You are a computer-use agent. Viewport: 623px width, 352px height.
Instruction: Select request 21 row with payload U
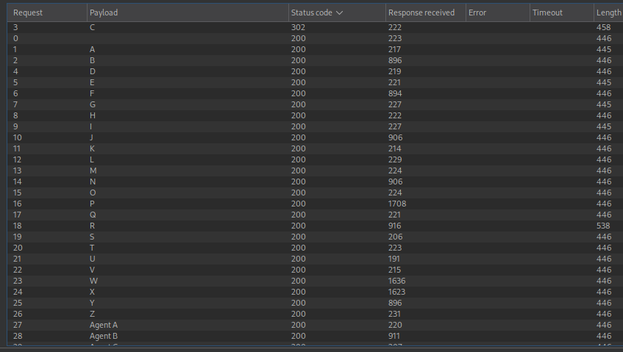pos(184,259)
